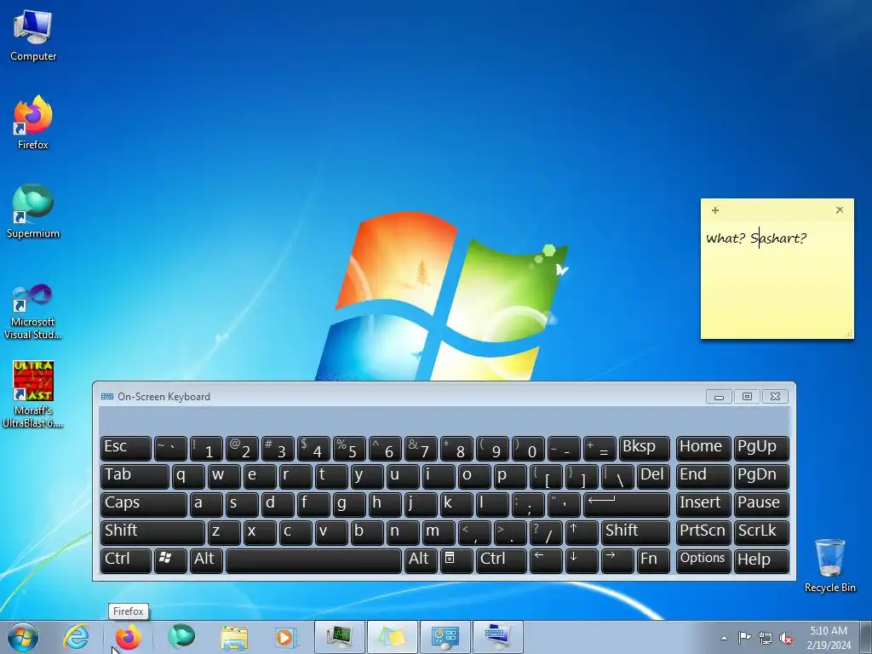Show hidden tray icons arrow
872x654 pixels.
point(724,638)
